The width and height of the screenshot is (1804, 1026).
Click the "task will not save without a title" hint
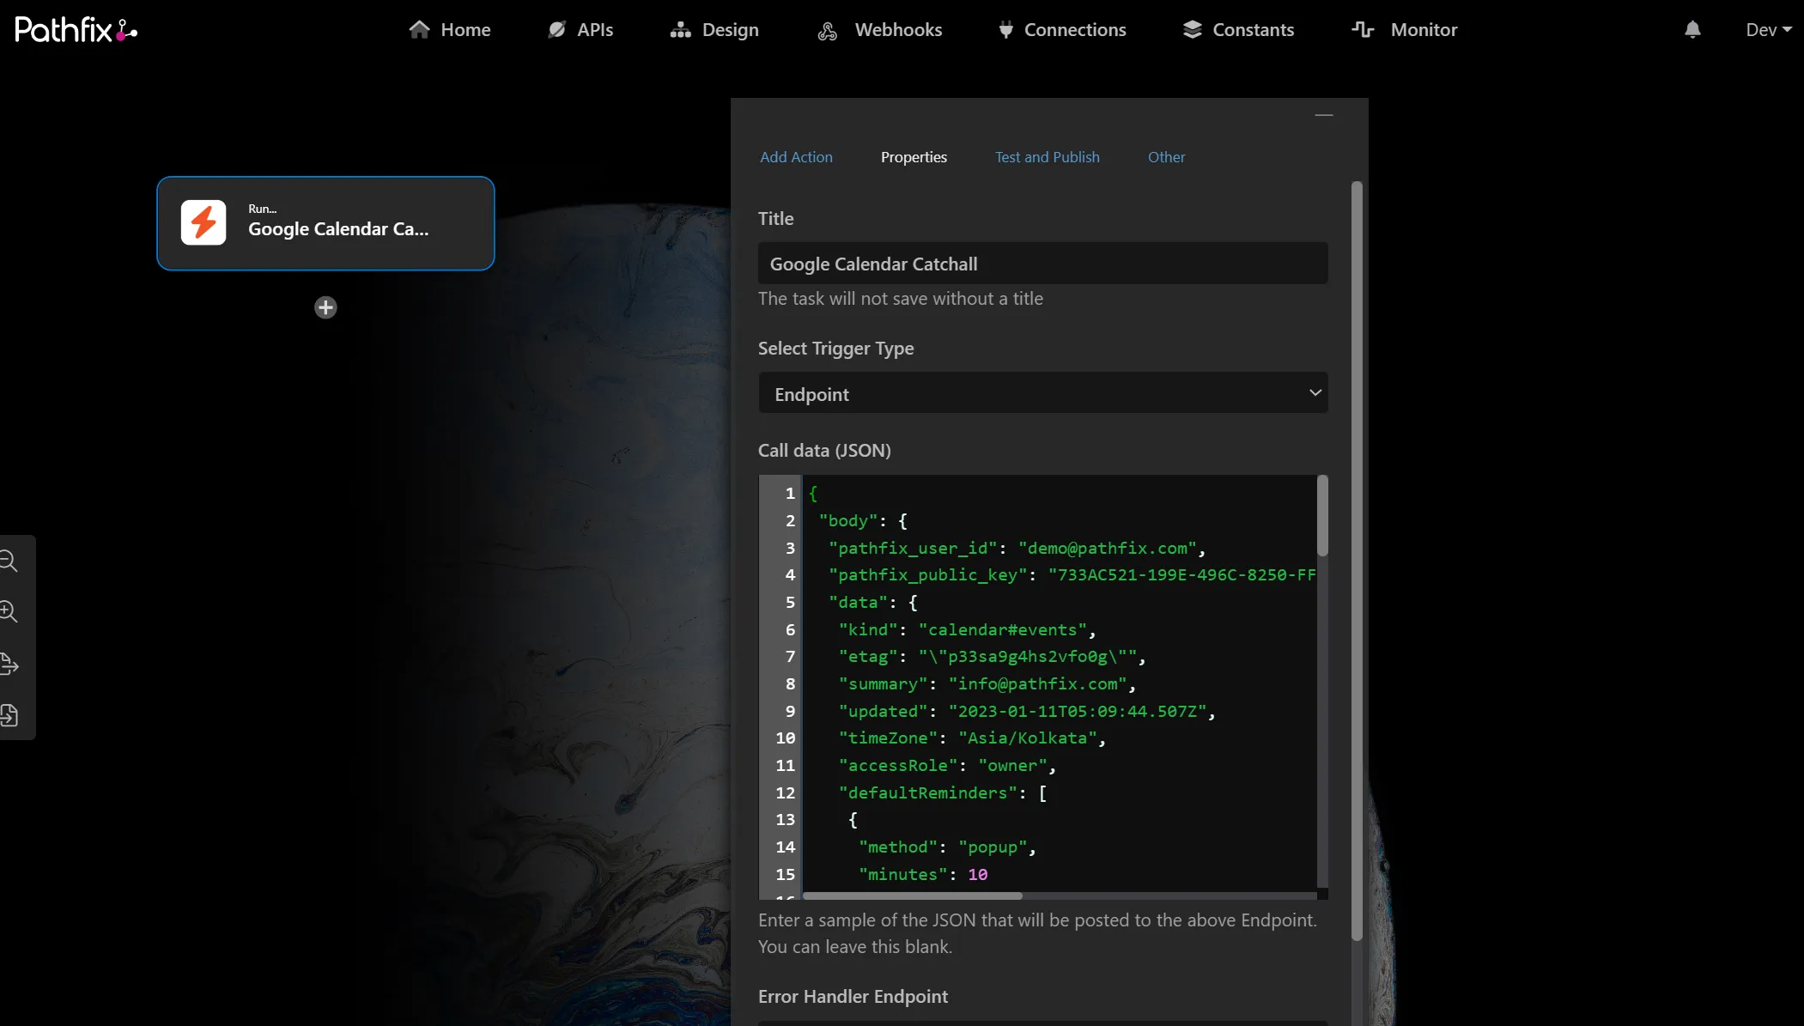pyautogui.click(x=901, y=299)
